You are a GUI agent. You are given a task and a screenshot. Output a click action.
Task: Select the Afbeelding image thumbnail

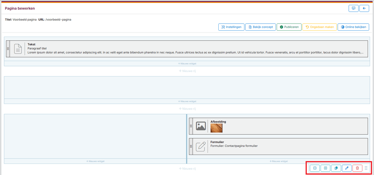[216, 128]
